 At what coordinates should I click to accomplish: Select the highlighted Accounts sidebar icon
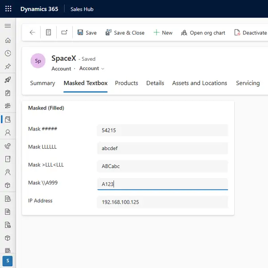click(x=8, y=119)
